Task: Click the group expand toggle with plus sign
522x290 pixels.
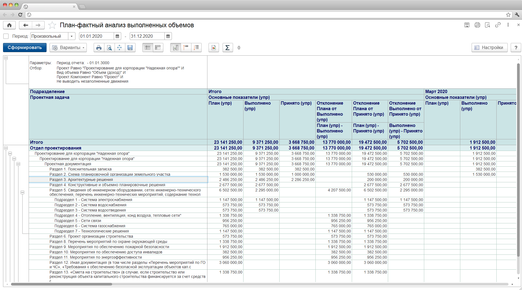Action: tap(175, 48)
